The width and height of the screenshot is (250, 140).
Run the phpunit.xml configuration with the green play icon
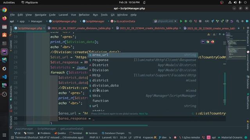[x=181, y=21]
